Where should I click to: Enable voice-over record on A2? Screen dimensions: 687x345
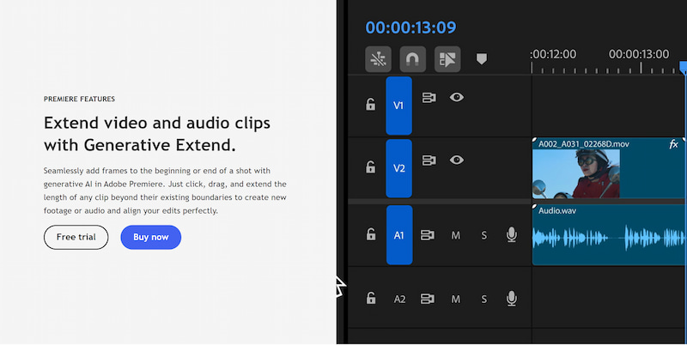(x=511, y=299)
